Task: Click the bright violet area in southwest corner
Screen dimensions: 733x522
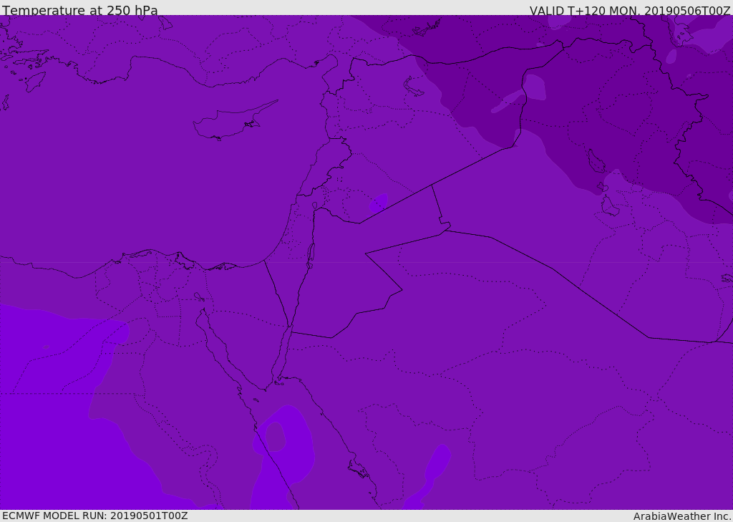Action: [43, 430]
